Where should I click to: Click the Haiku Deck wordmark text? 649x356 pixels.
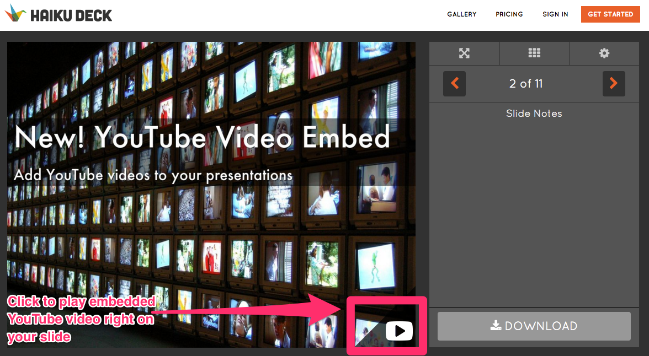(x=71, y=13)
